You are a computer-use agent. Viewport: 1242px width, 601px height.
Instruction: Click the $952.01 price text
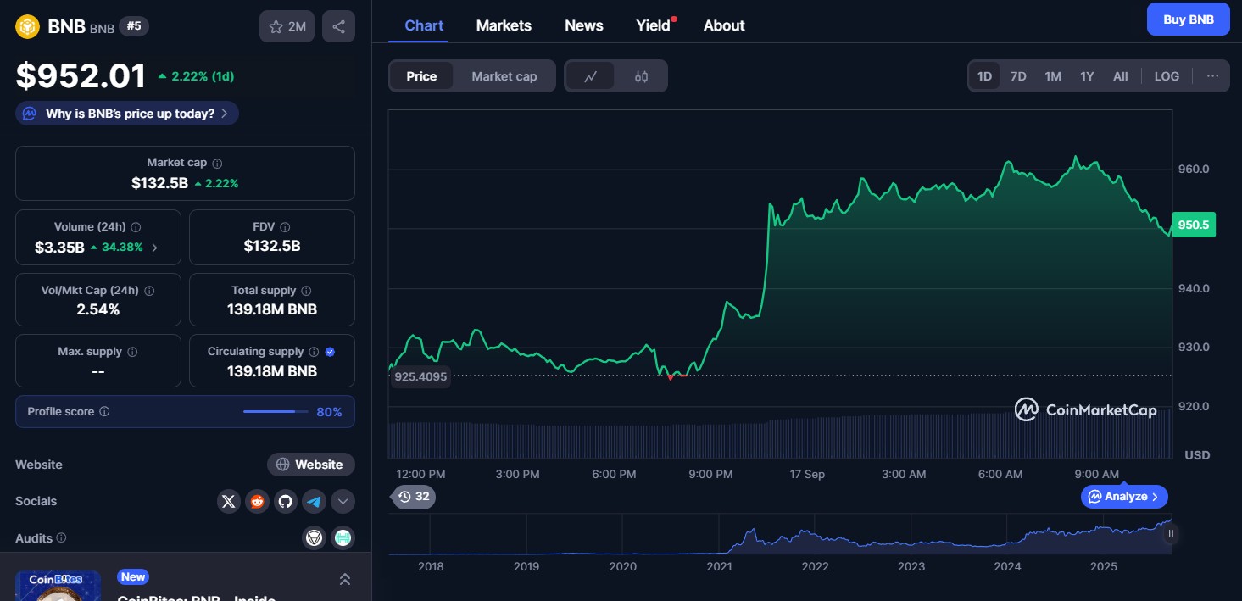click(81, 75)
